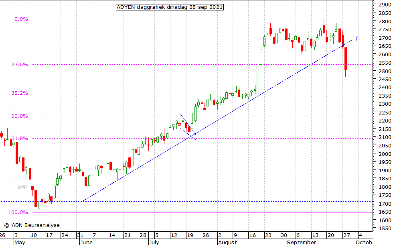The width and height of the screenshot is (393, 245).
Task: Click the 23.6% Fibonacci label
Action: click(20, 65)
